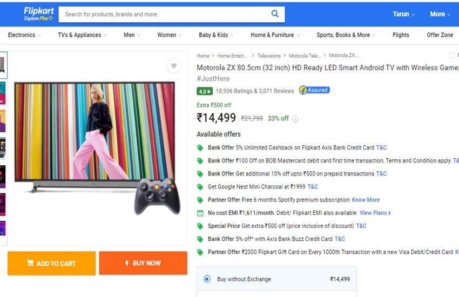This screenshot has height=297, width=459.
Task: Add TV to wishlist with heart icon
Action: (x=173, y=66)
